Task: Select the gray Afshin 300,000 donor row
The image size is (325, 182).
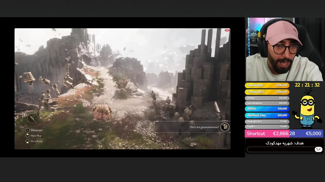Action: click(267, 98)
